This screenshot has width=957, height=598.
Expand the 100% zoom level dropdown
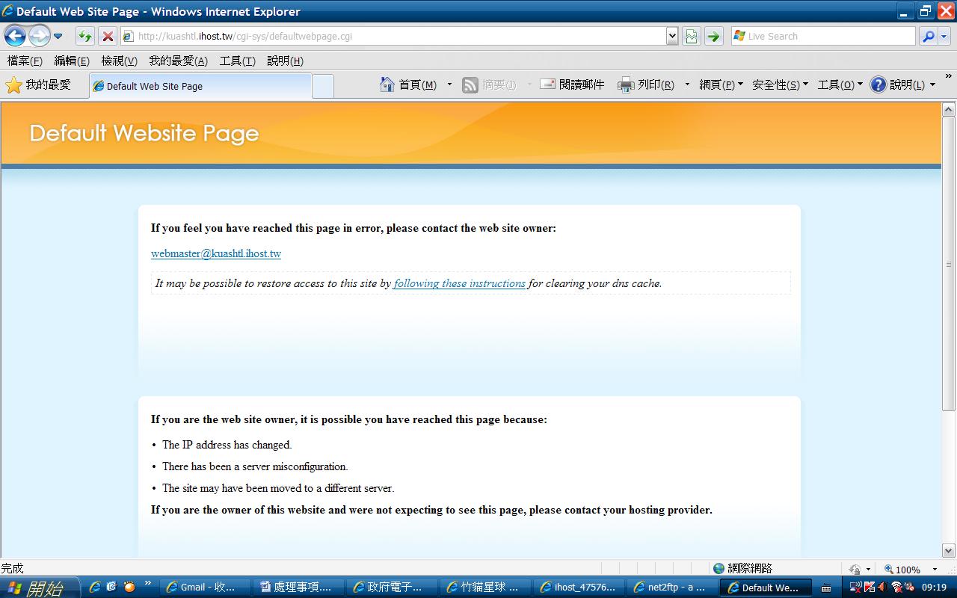(x=935, y=570)
